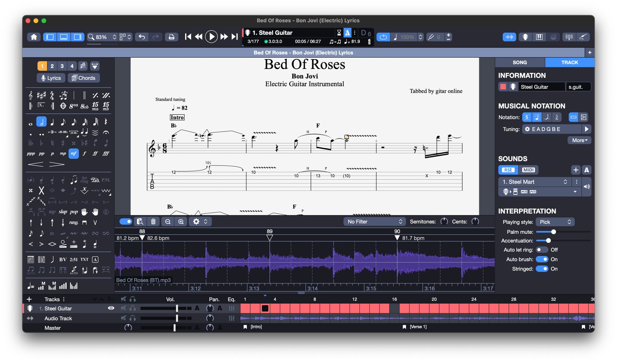Zoom in on the audio waveform

click(x=181, y=222)
